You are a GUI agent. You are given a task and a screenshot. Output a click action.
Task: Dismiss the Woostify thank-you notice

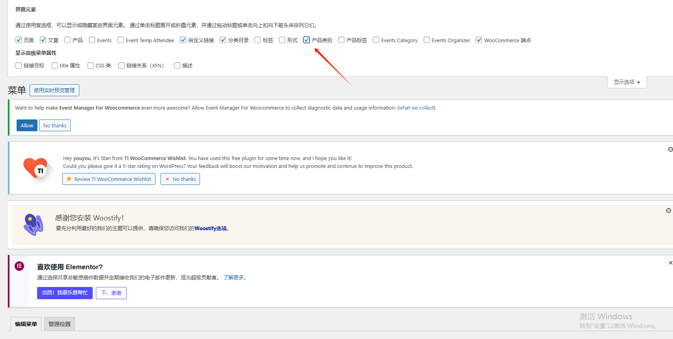[668, 210]
